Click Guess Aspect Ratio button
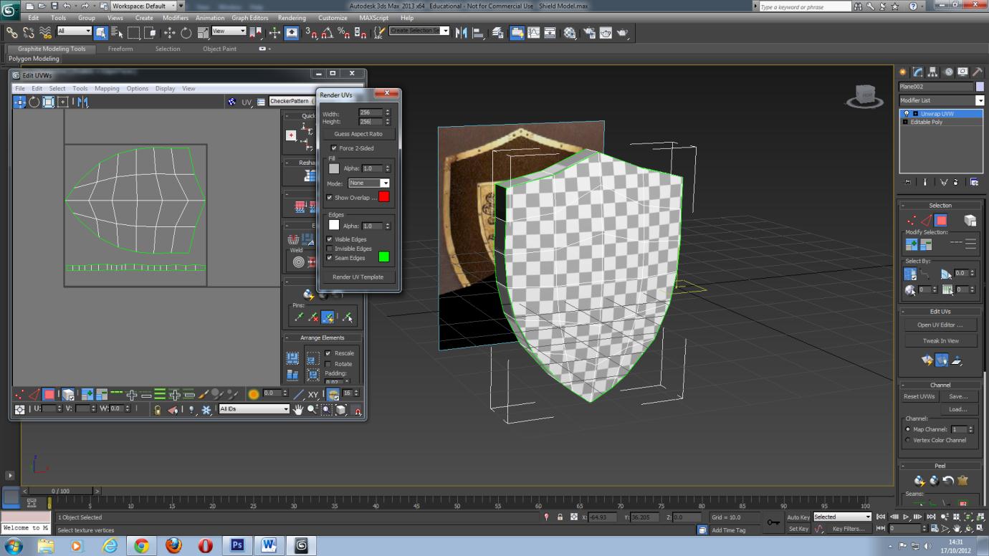989x556 pixels. pos(358,134)
